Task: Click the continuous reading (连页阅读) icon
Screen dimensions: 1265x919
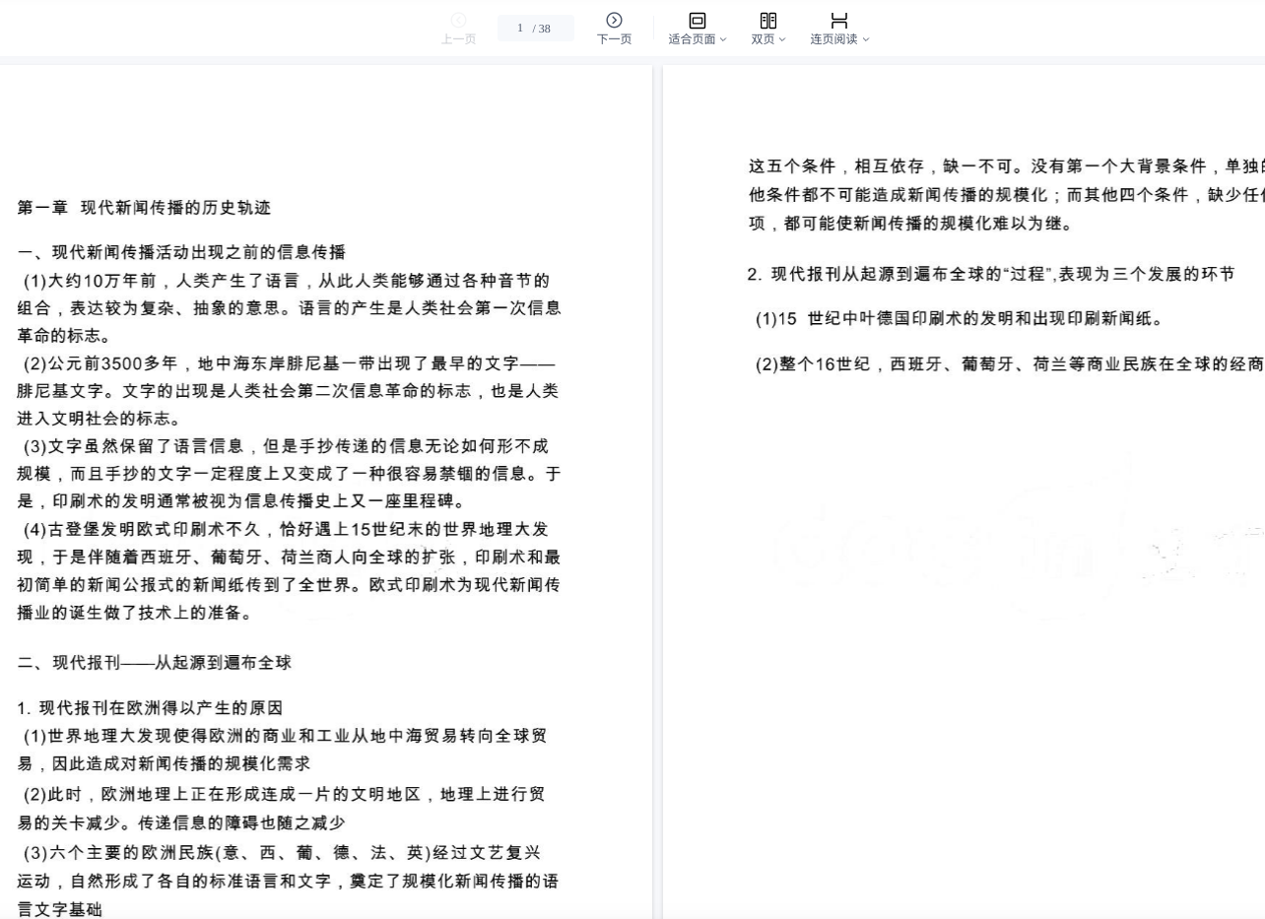Action: tap(839, 20)
